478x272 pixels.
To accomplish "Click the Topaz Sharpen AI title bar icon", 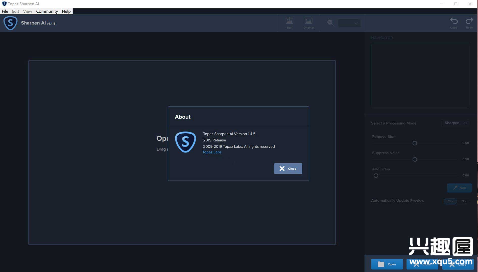I will (x=4, y=4).
